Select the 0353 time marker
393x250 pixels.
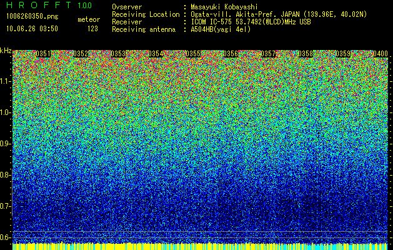(x=118, y=54)
